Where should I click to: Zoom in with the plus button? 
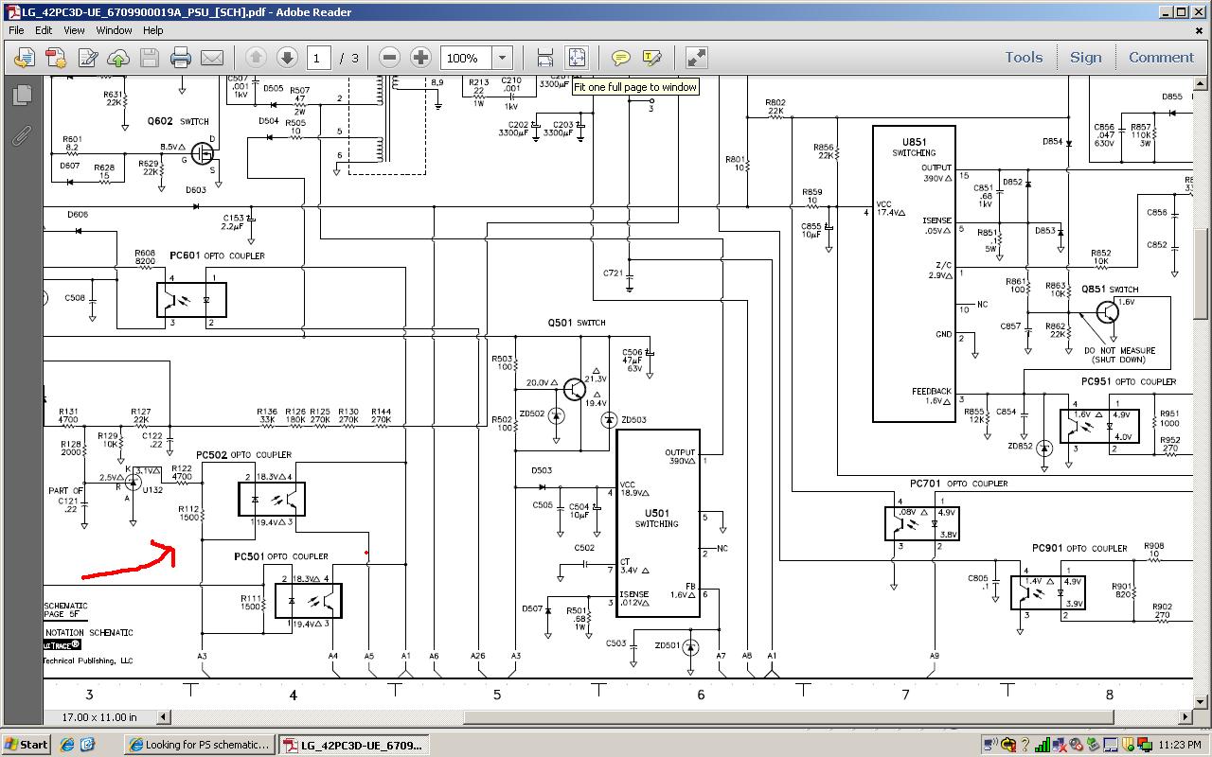click(420, 58)
